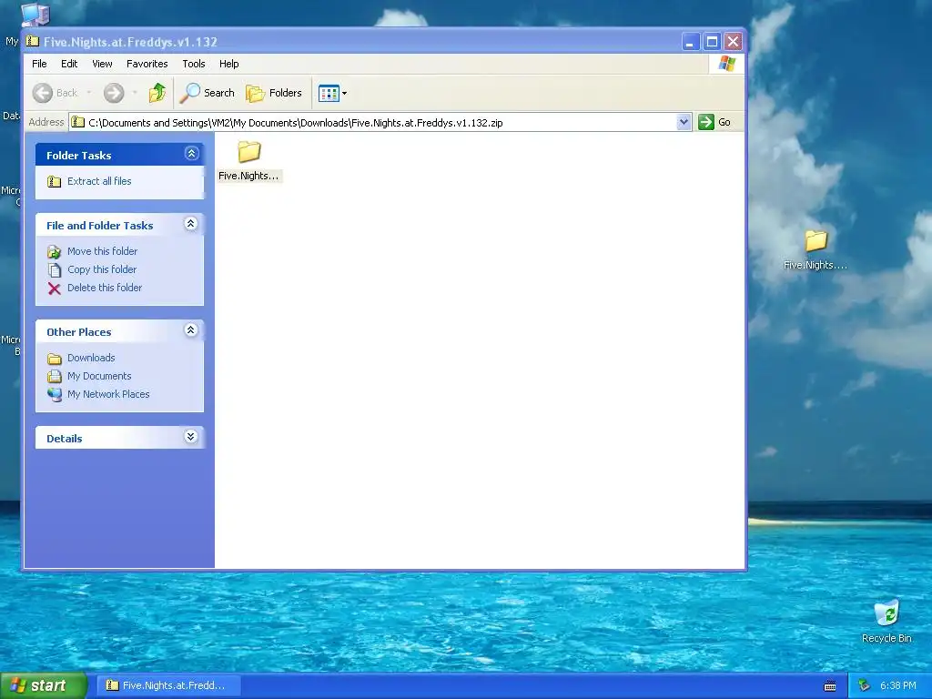Go to My Documents in Other Places

tap(99, 376)
